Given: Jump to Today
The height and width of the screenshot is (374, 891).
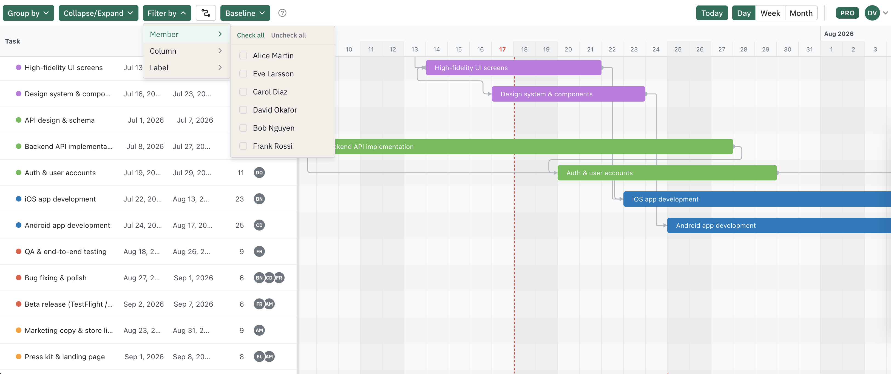Looking at the screenshot, I should coord(712,13).
